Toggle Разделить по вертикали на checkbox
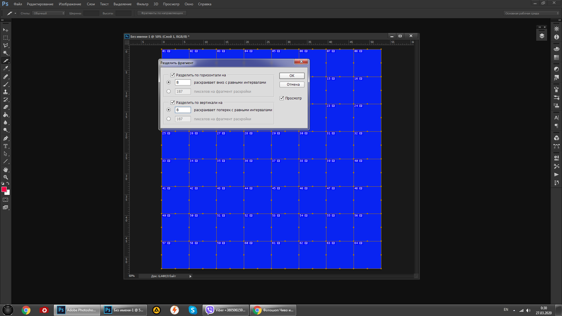562x316 pixels. click(x=173, y=103)
